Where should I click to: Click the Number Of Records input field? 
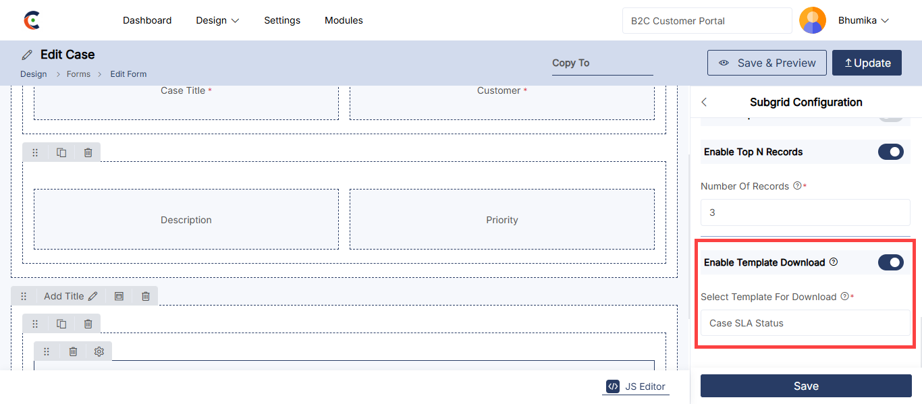805,212
